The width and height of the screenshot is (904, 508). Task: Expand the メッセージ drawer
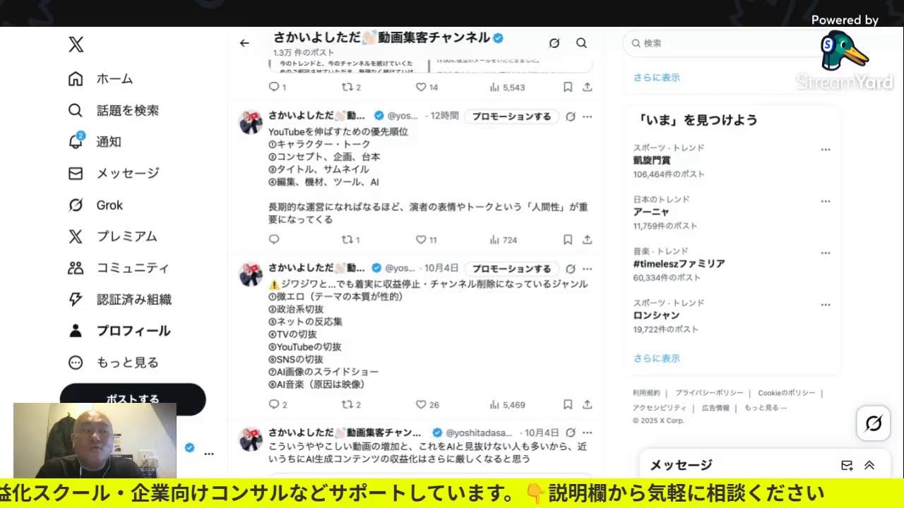click(x=869, y=465)
